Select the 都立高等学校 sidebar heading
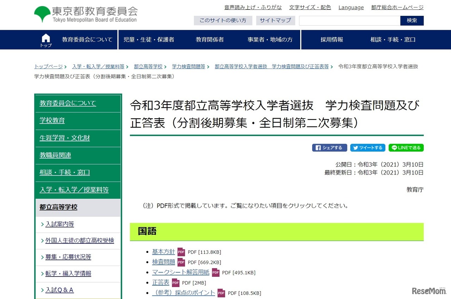The image size is (451, 299). [78, 207]
